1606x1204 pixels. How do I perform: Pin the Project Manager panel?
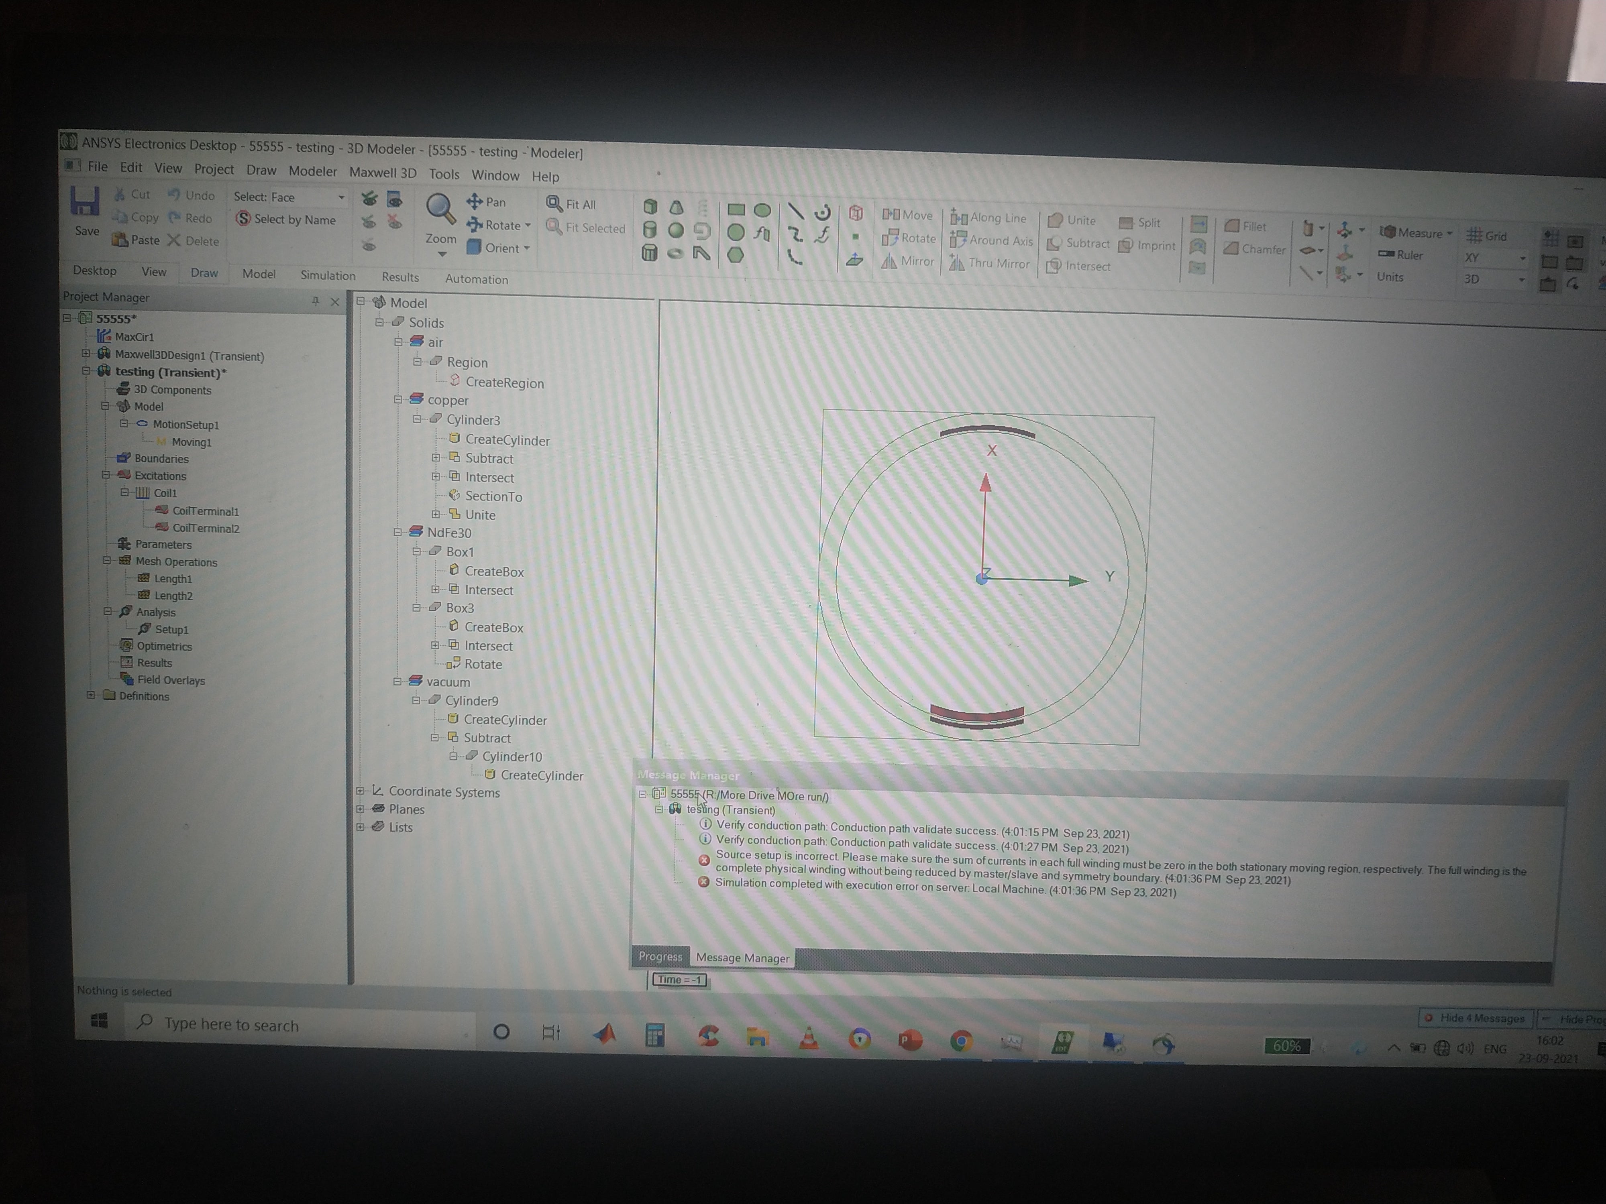point(315,301)
